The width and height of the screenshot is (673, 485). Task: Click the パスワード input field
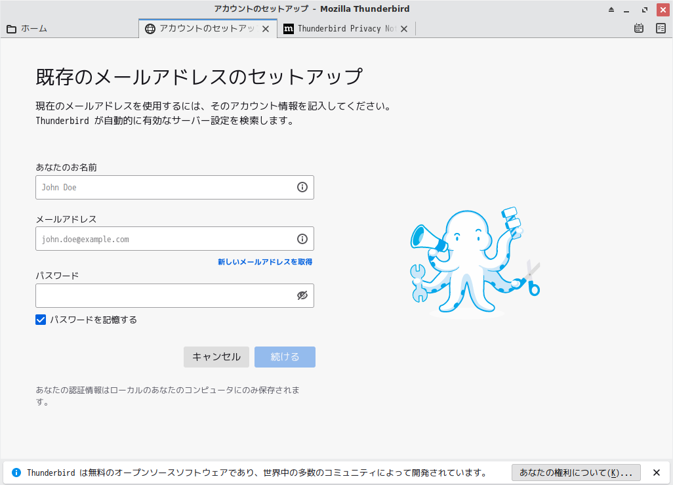(174, 295)
